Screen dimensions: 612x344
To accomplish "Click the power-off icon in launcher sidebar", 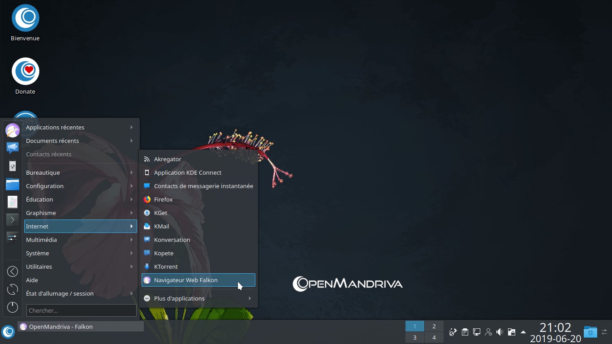I will [x=13, y=307].
